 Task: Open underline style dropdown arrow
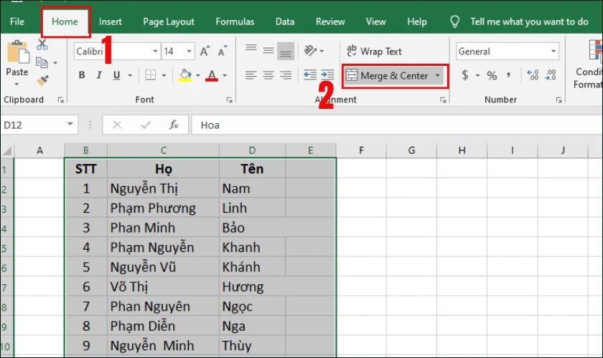130,75
